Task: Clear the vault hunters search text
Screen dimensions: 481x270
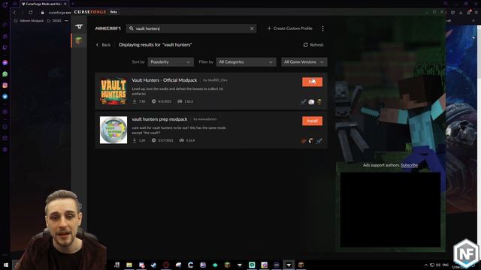Action: (252, 28)
